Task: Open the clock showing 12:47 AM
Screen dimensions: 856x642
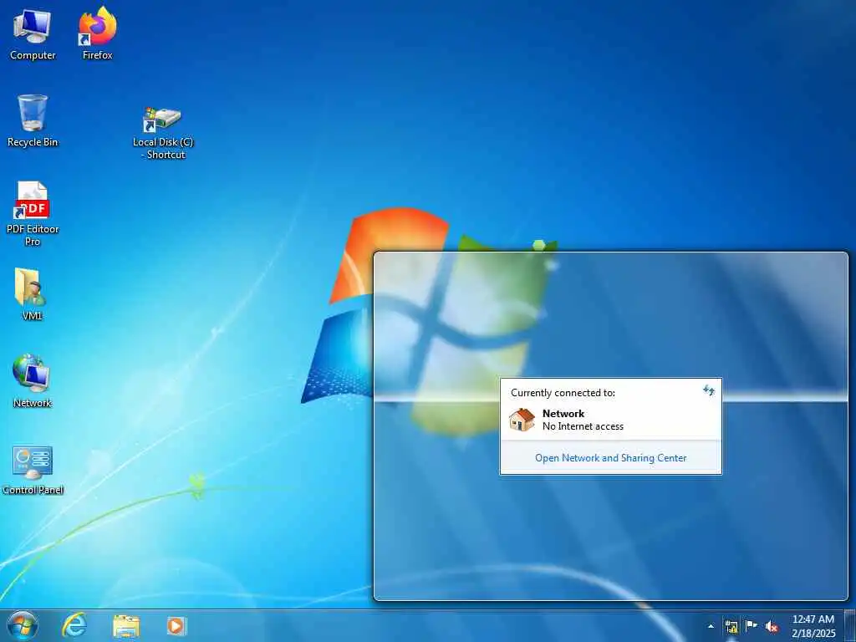Action: pyautogui.click(x=813, y=626)
